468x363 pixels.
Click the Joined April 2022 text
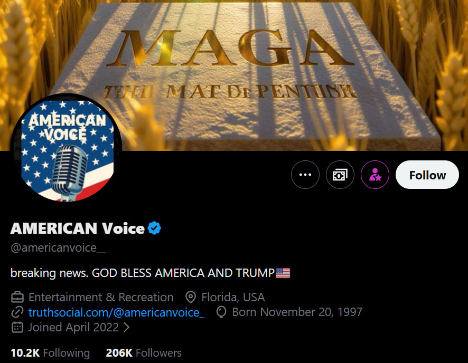tap(73, 327)
